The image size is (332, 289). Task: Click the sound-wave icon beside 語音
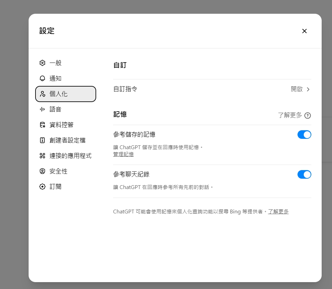click(x=42, y=109)
